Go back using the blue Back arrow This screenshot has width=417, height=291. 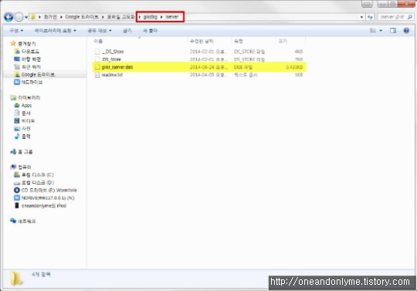(x=8, y=17)
